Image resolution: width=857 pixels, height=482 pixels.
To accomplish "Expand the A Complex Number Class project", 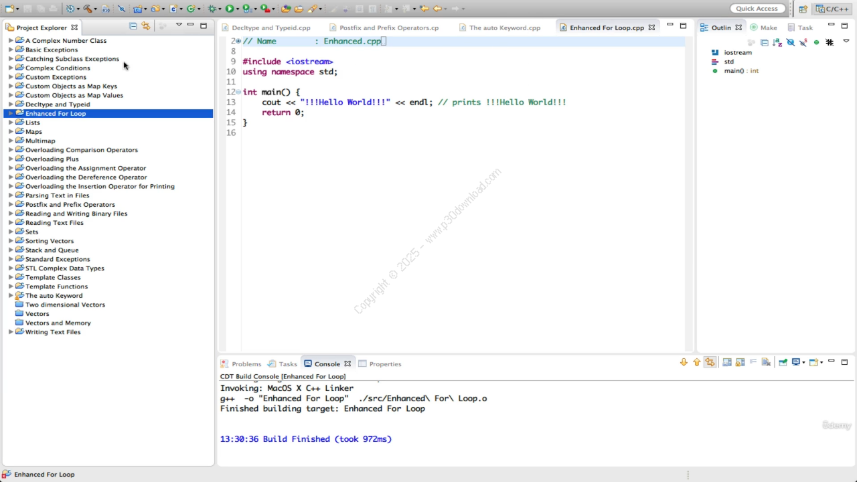I will pos(11,41).
